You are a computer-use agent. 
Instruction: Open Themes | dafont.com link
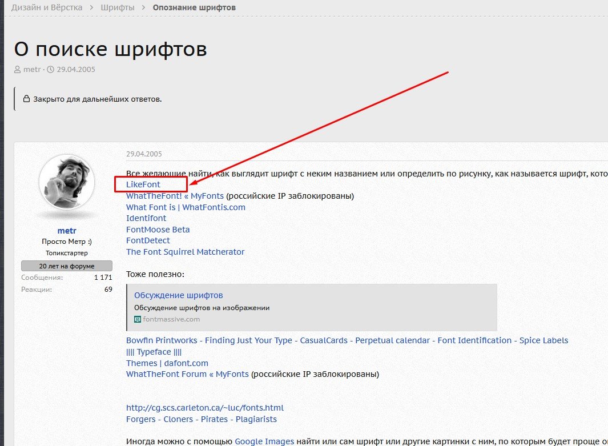coord(167,363)
